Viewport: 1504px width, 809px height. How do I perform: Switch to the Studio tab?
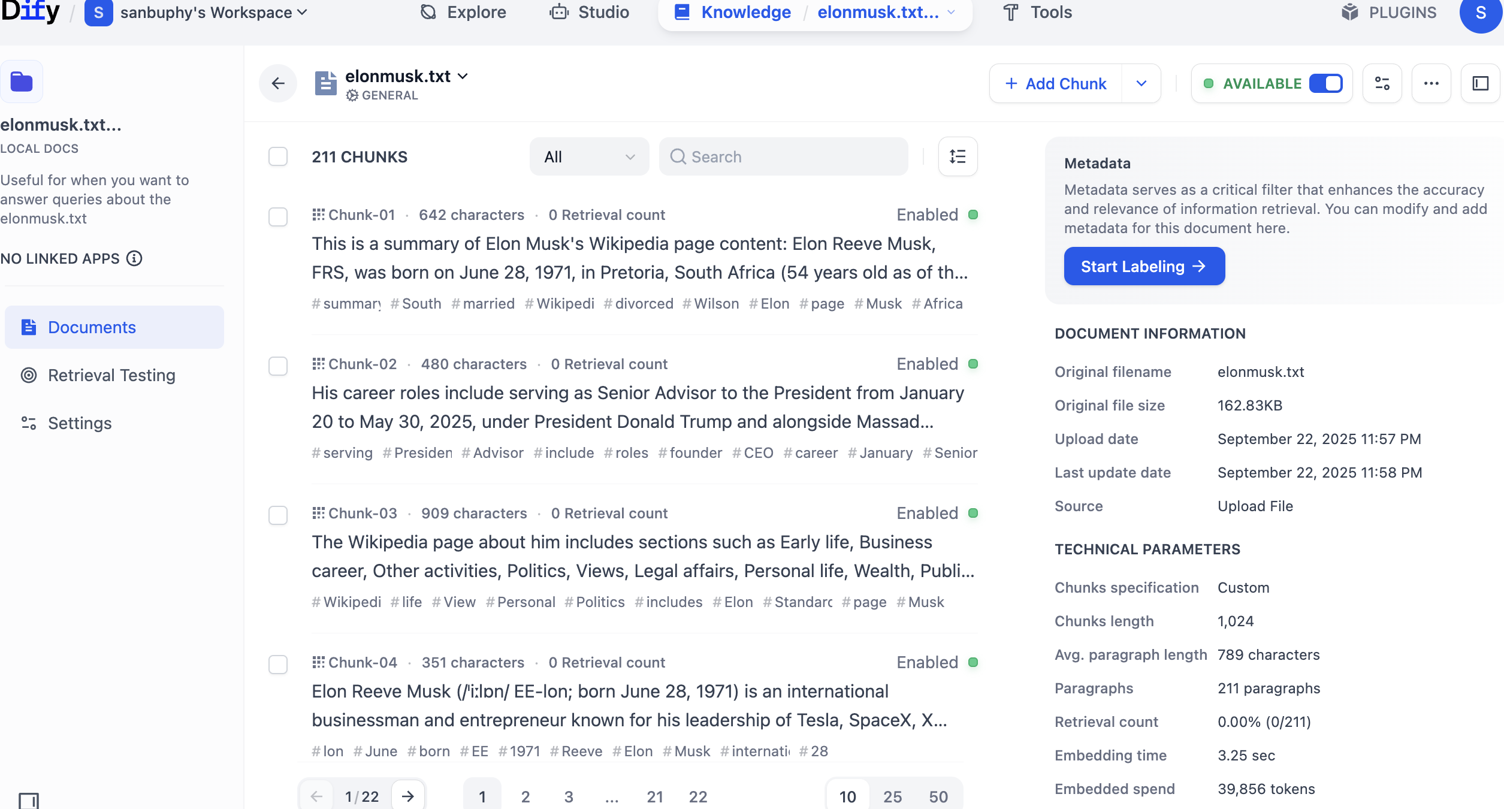point(590,13)
